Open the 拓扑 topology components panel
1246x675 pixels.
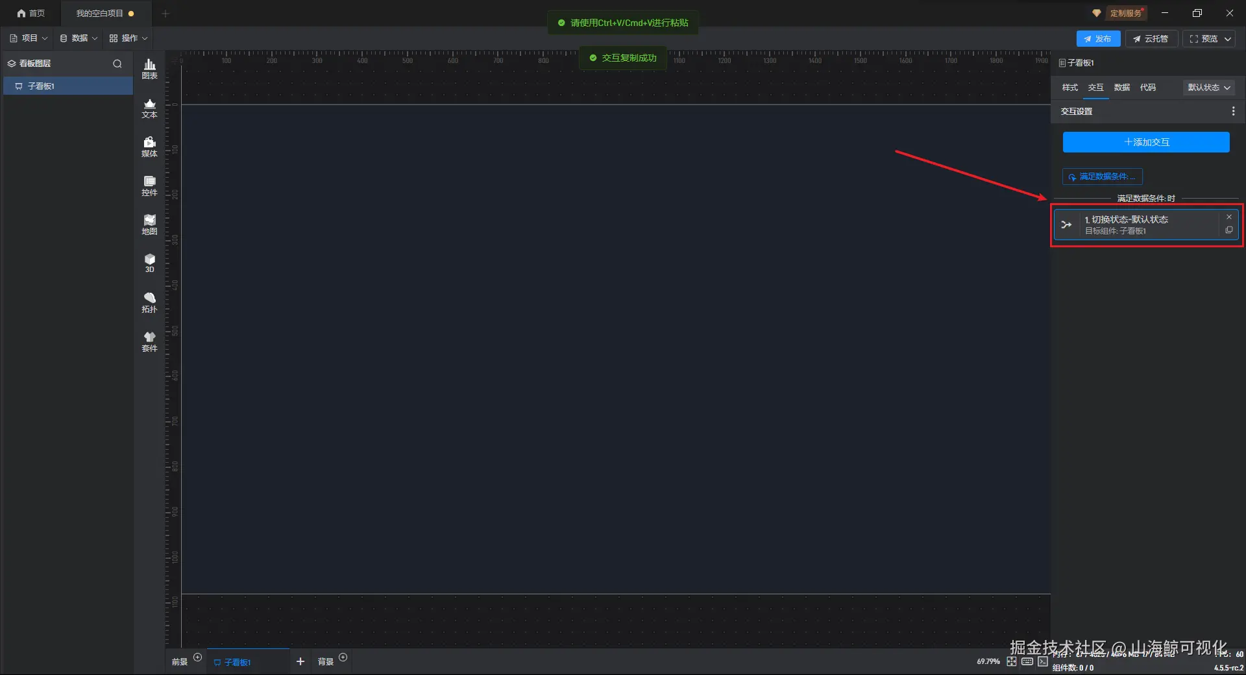click(149, 302)
